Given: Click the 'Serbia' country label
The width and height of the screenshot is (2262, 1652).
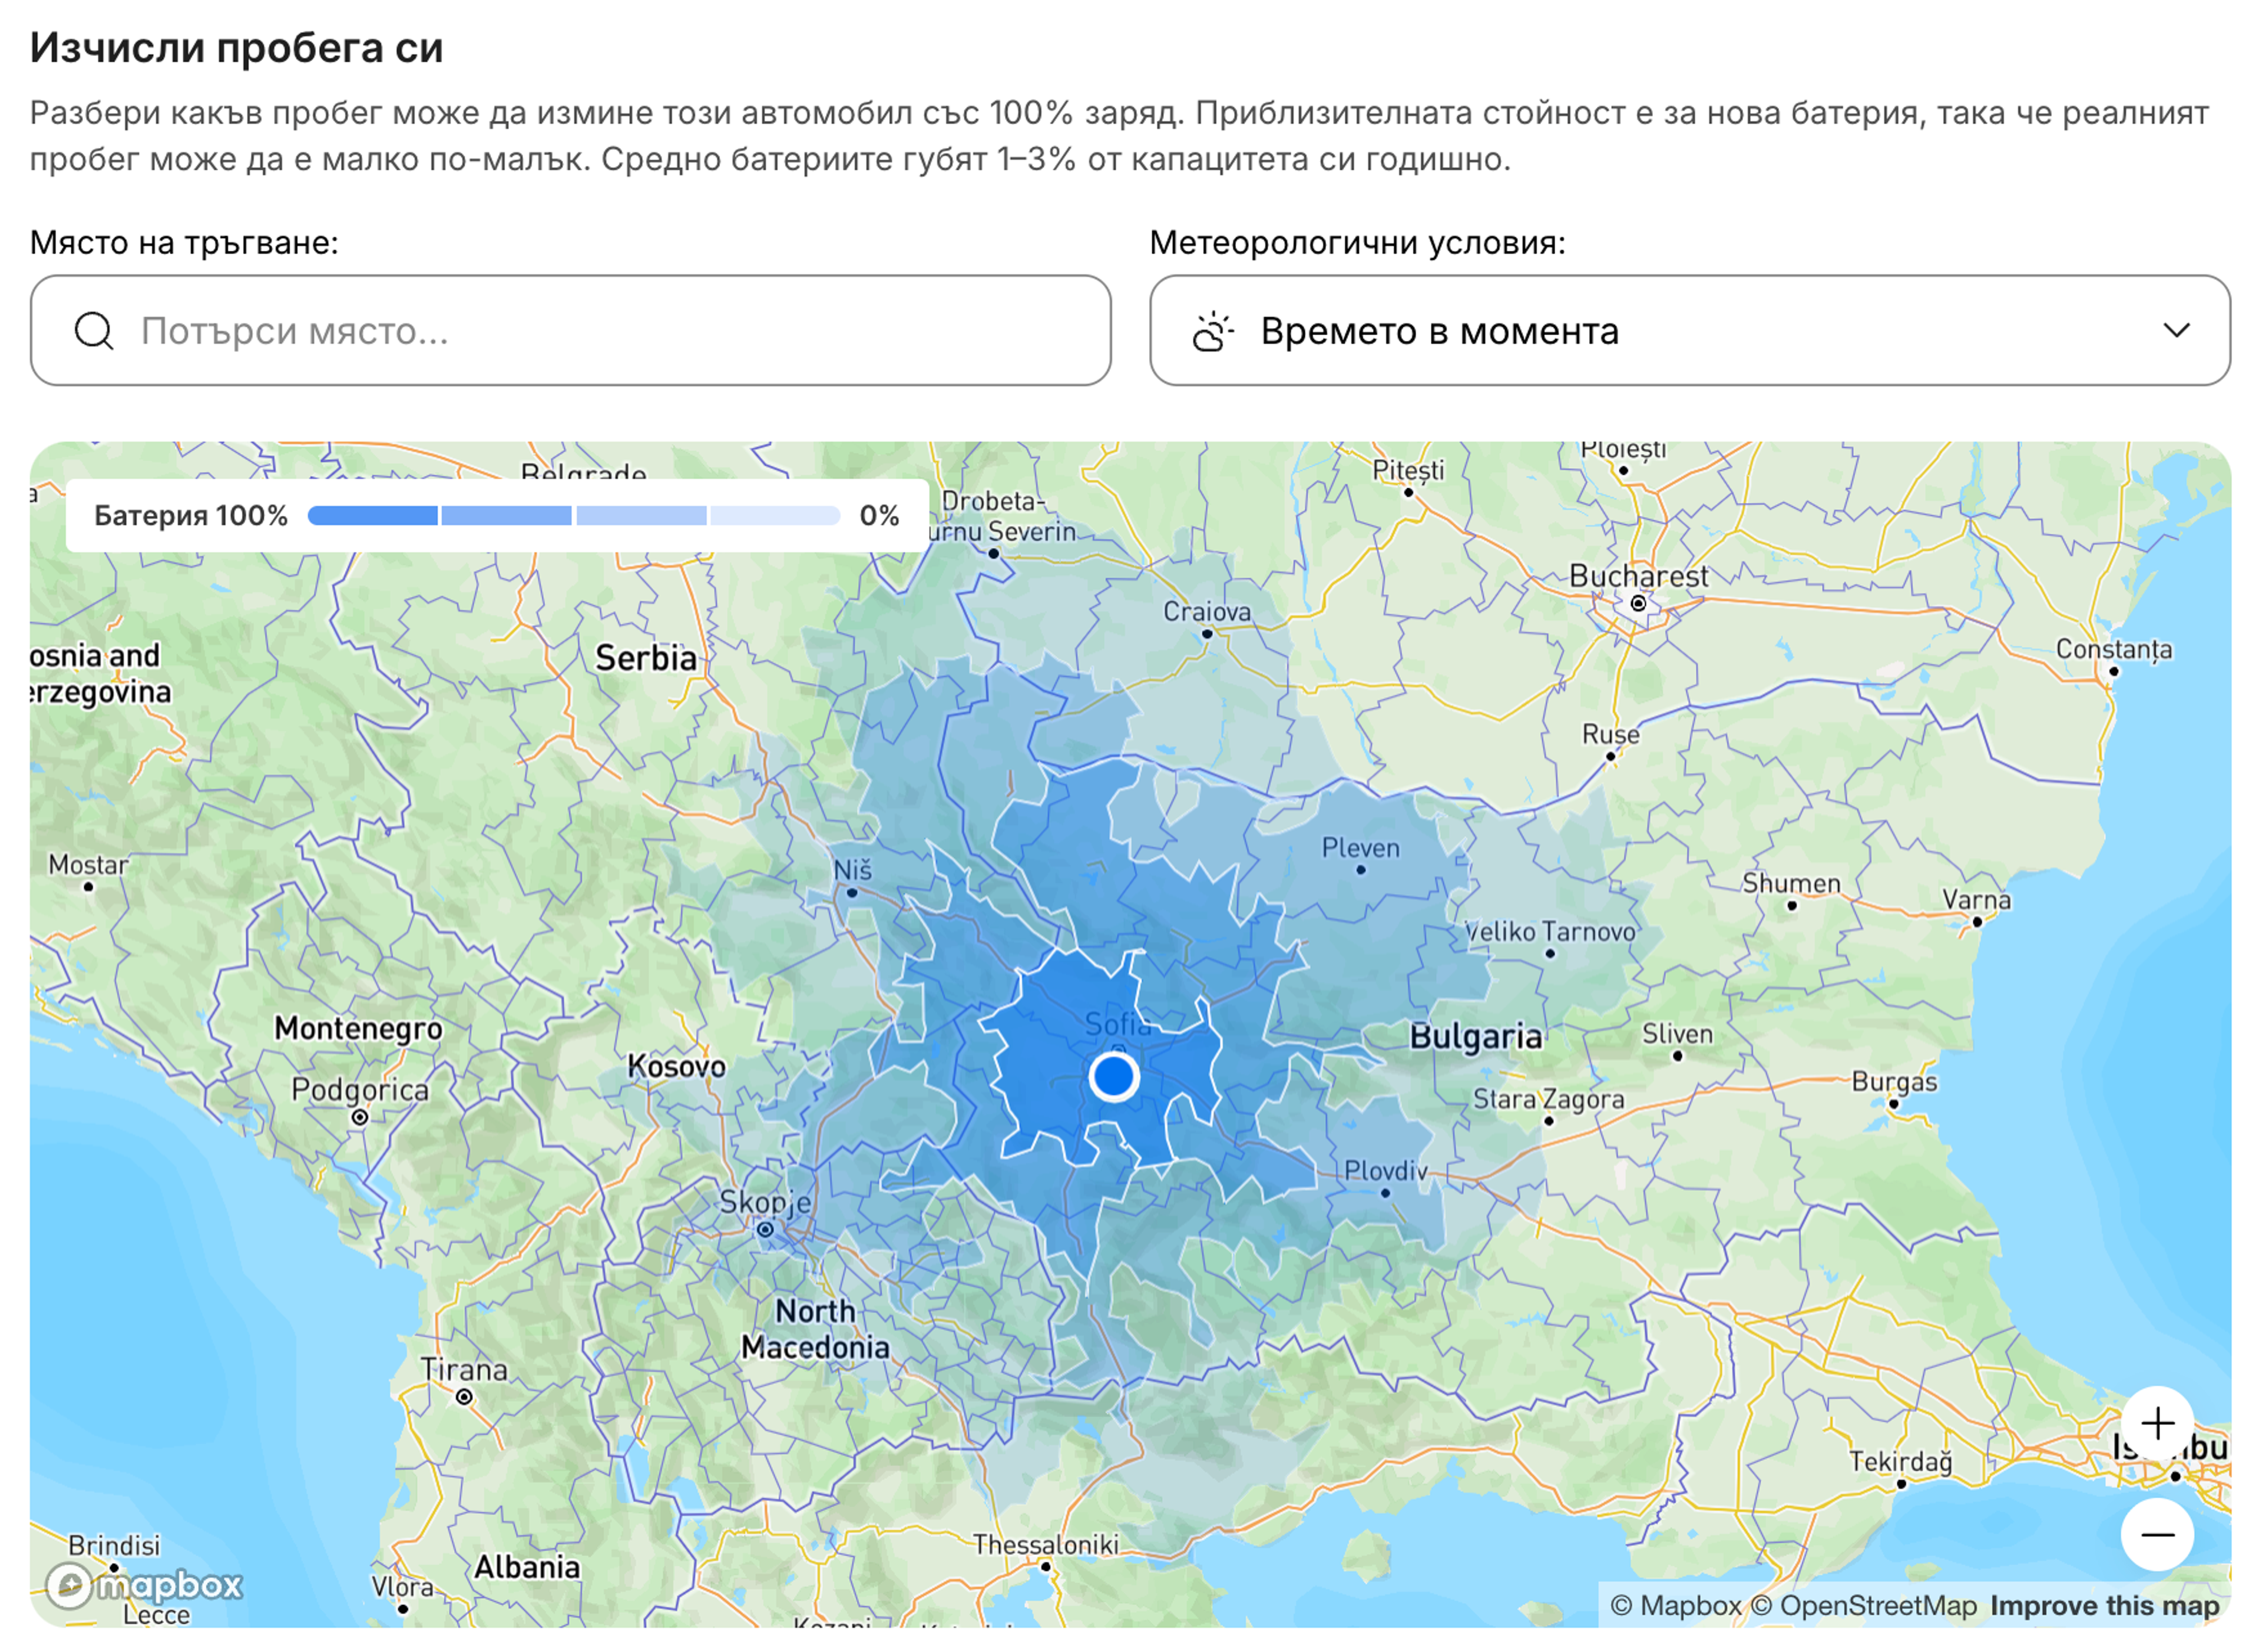Looking at the screenshot, I should [646, 658].
